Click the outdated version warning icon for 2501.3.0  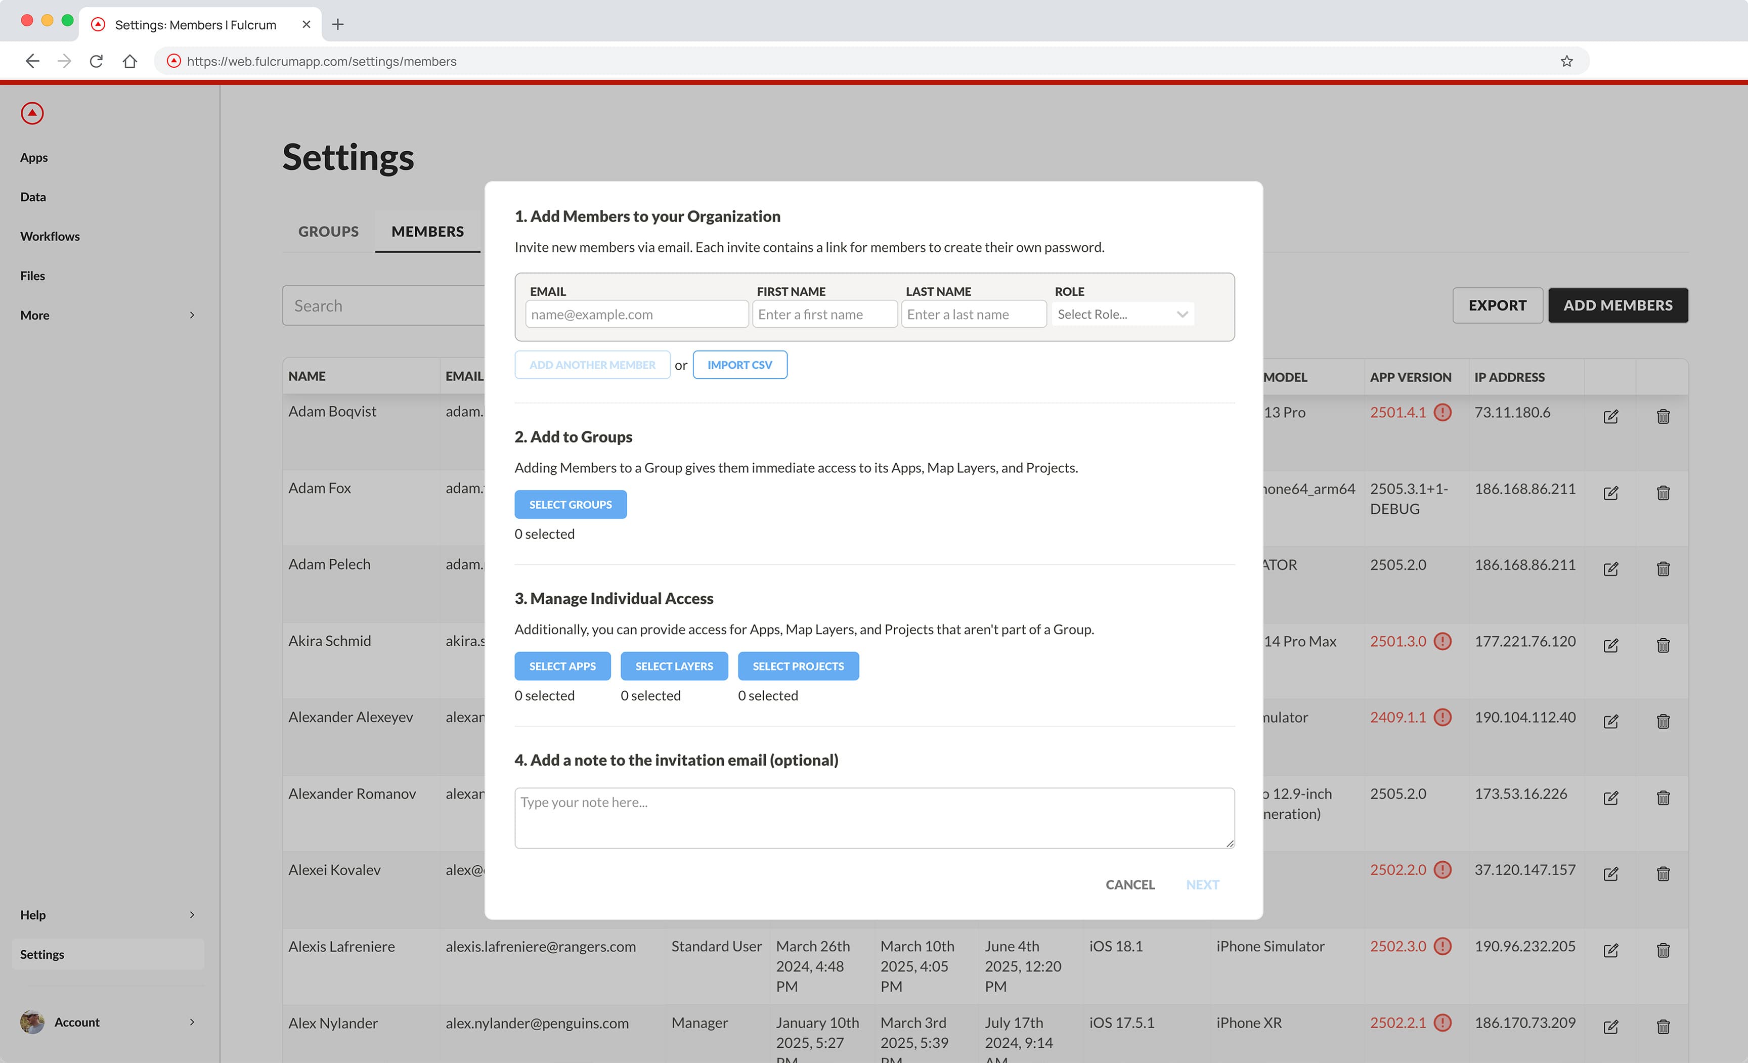pos(1442,641)
